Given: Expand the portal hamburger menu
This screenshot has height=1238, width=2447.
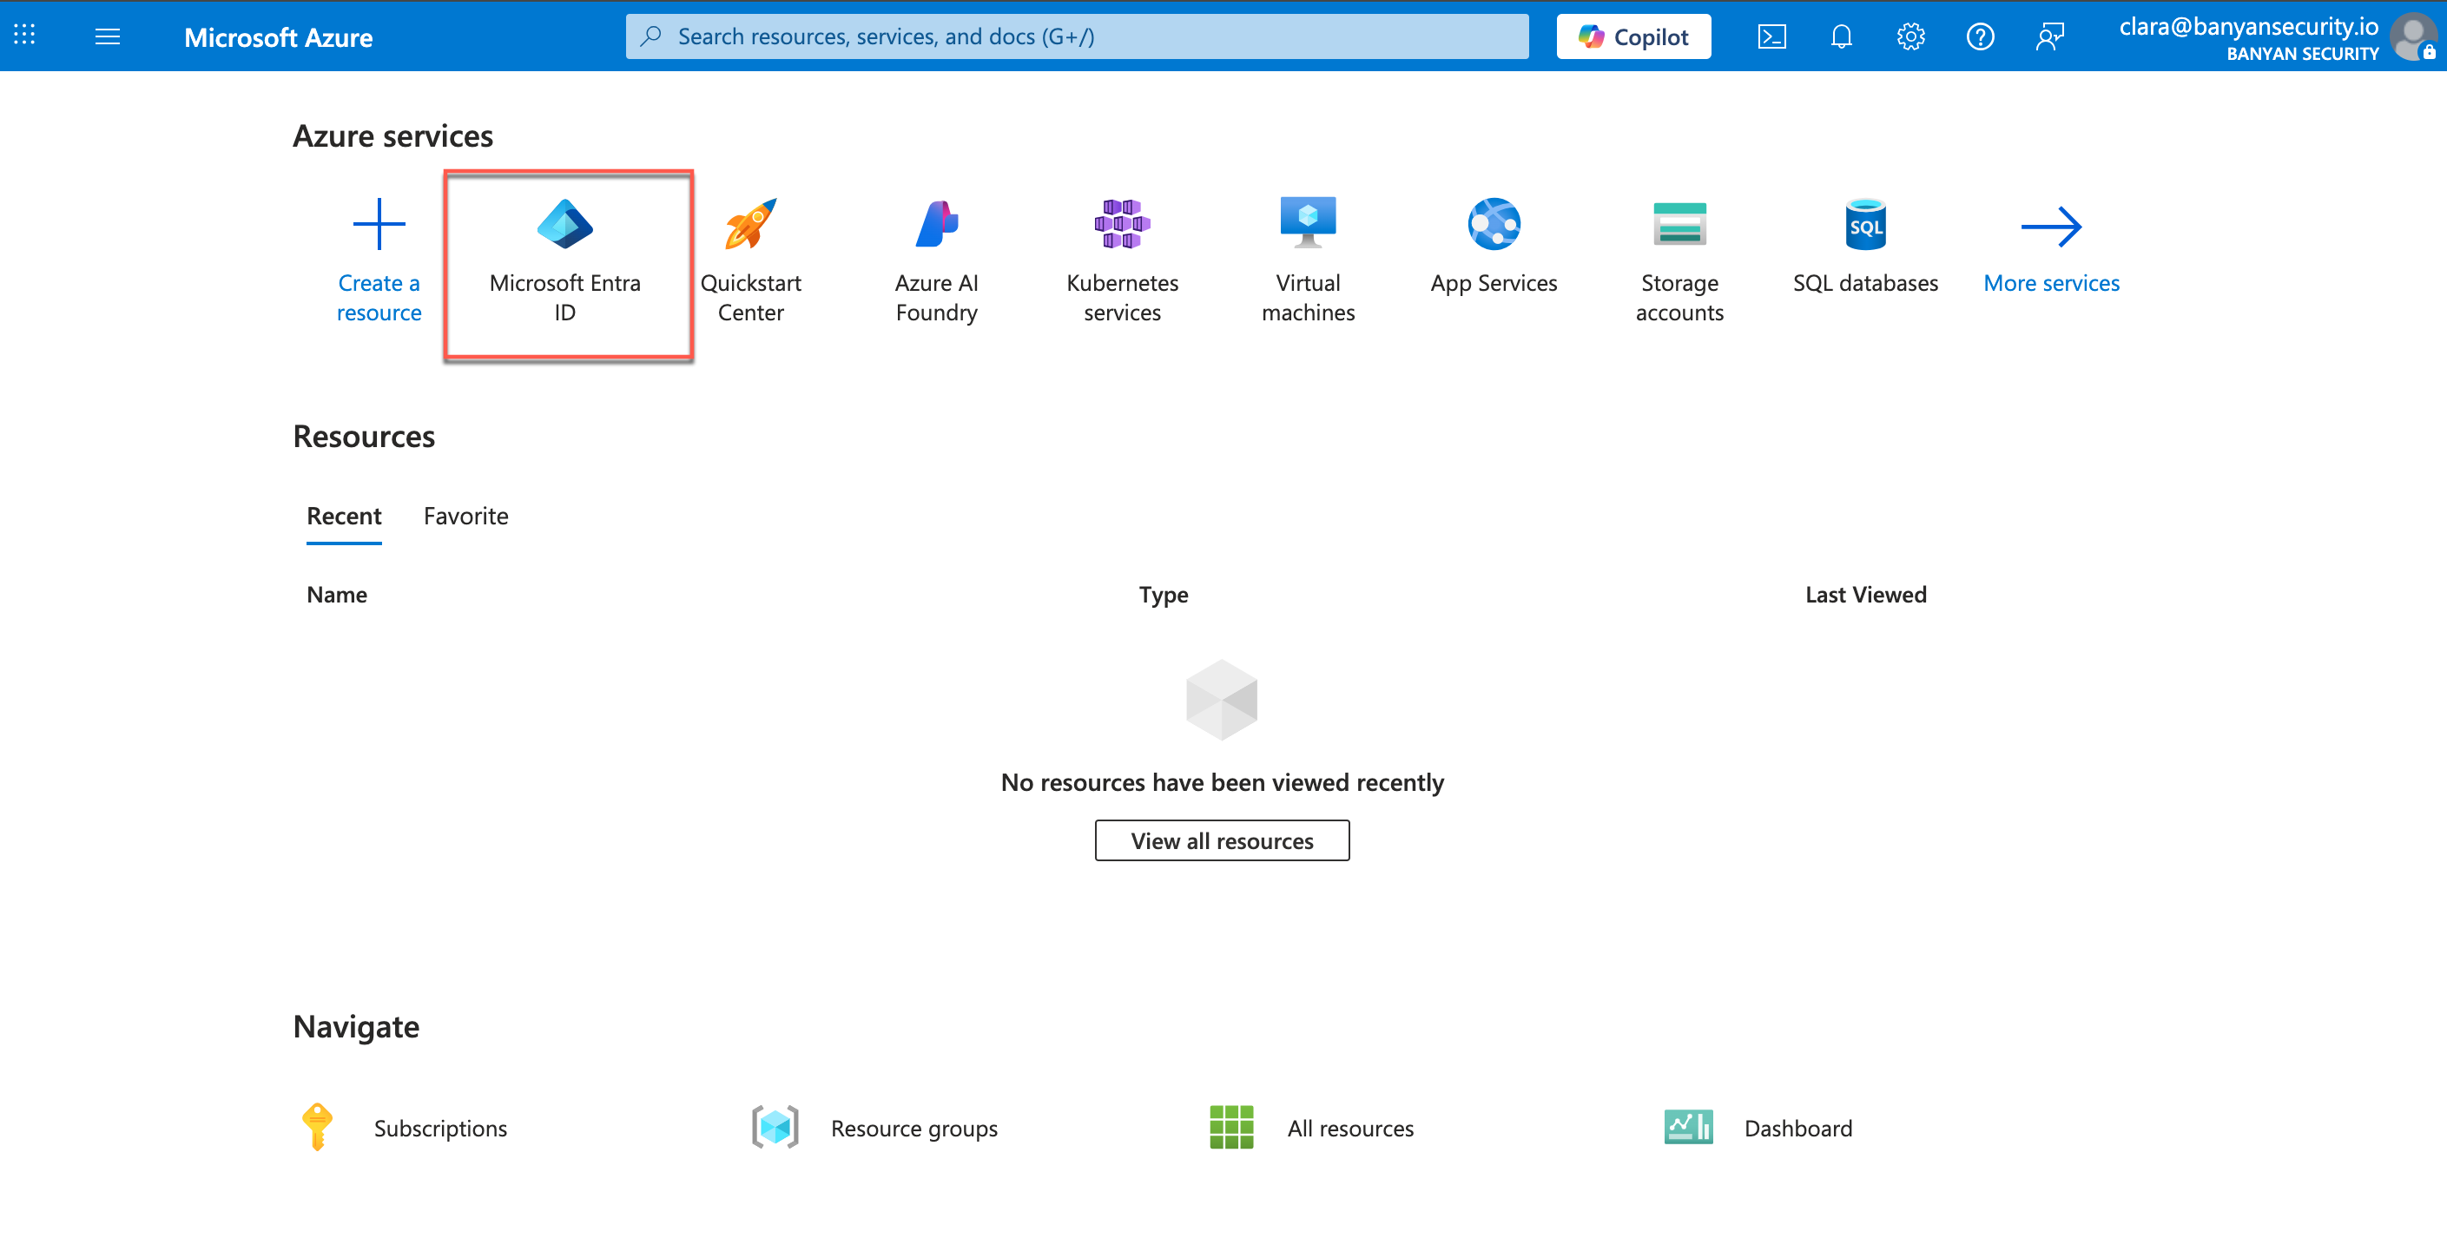Looking at the screenshot, I should [108, 37].
